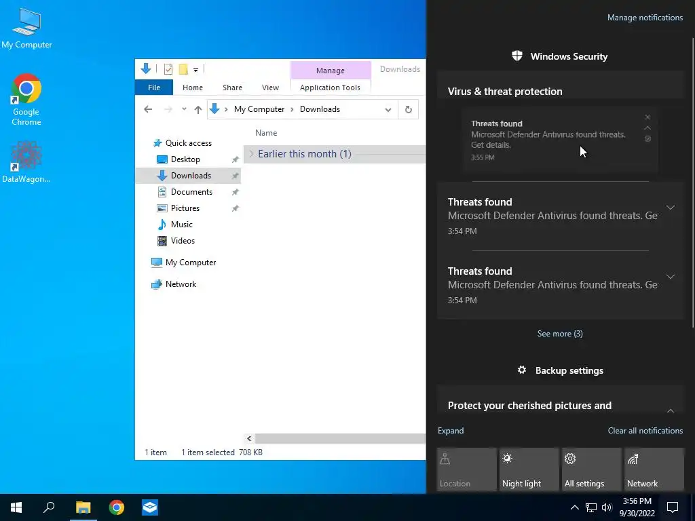Click File Explorer on the taskbar
Image resolution: width=695 pixels, height=521 pixels.
(x=83, y=507)
